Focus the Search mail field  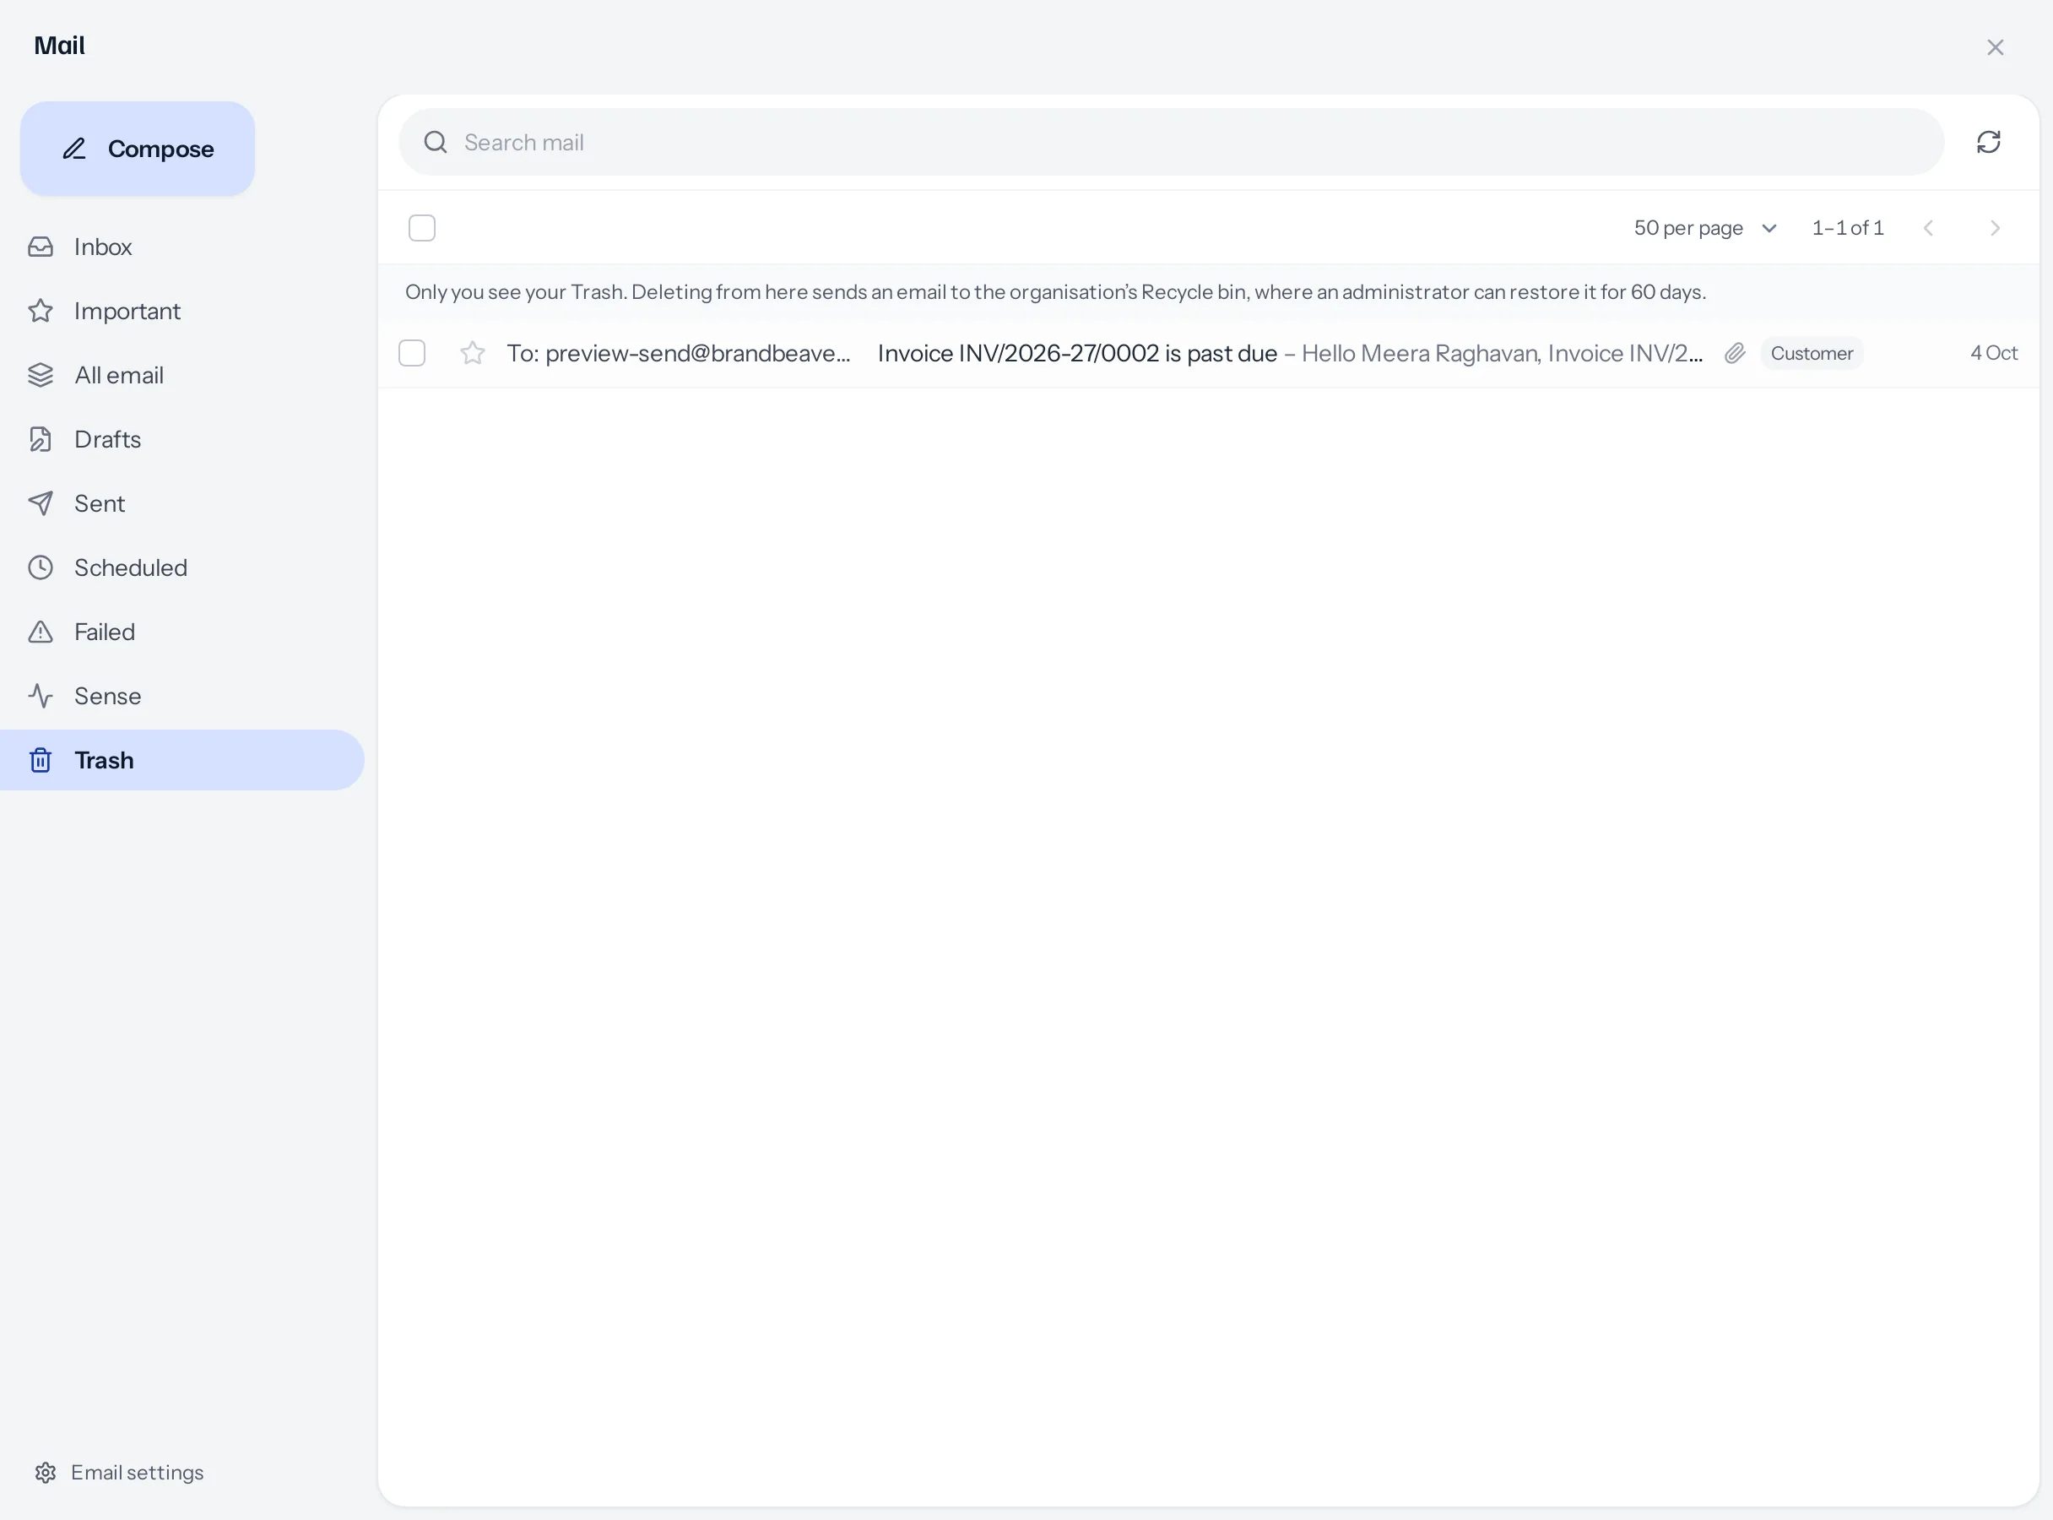(1171, 143)
